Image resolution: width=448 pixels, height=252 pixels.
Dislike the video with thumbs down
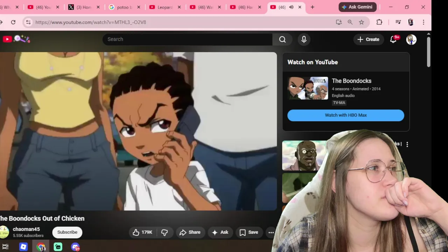(164, 232)
